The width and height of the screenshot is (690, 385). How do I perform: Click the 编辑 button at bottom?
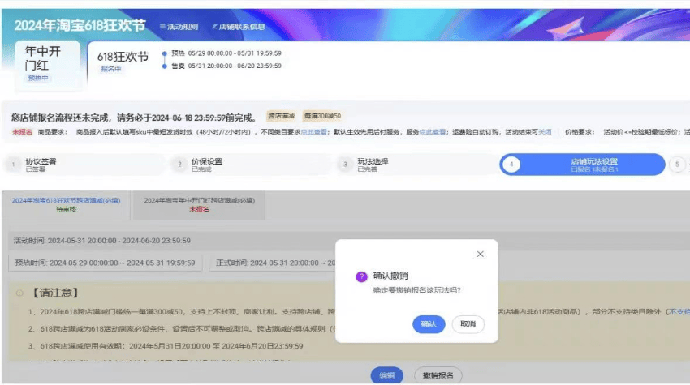tap(386, 375)
